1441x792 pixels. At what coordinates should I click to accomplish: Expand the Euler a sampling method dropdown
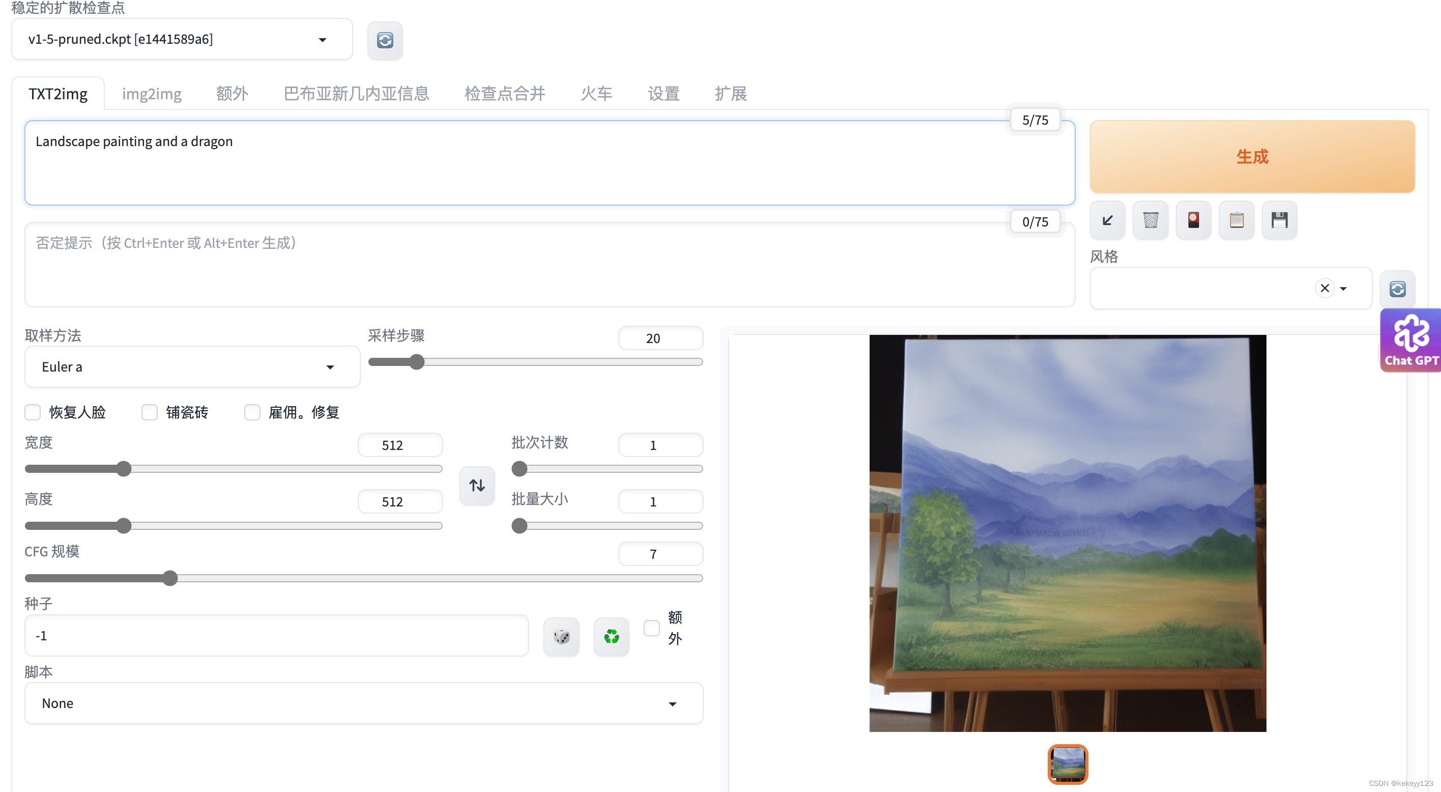[x=192, y=366]
